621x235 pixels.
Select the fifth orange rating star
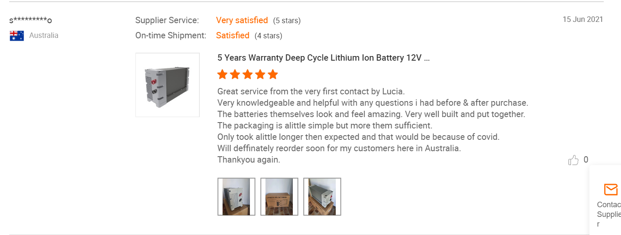pyautogui.click(x=273, y=75)
